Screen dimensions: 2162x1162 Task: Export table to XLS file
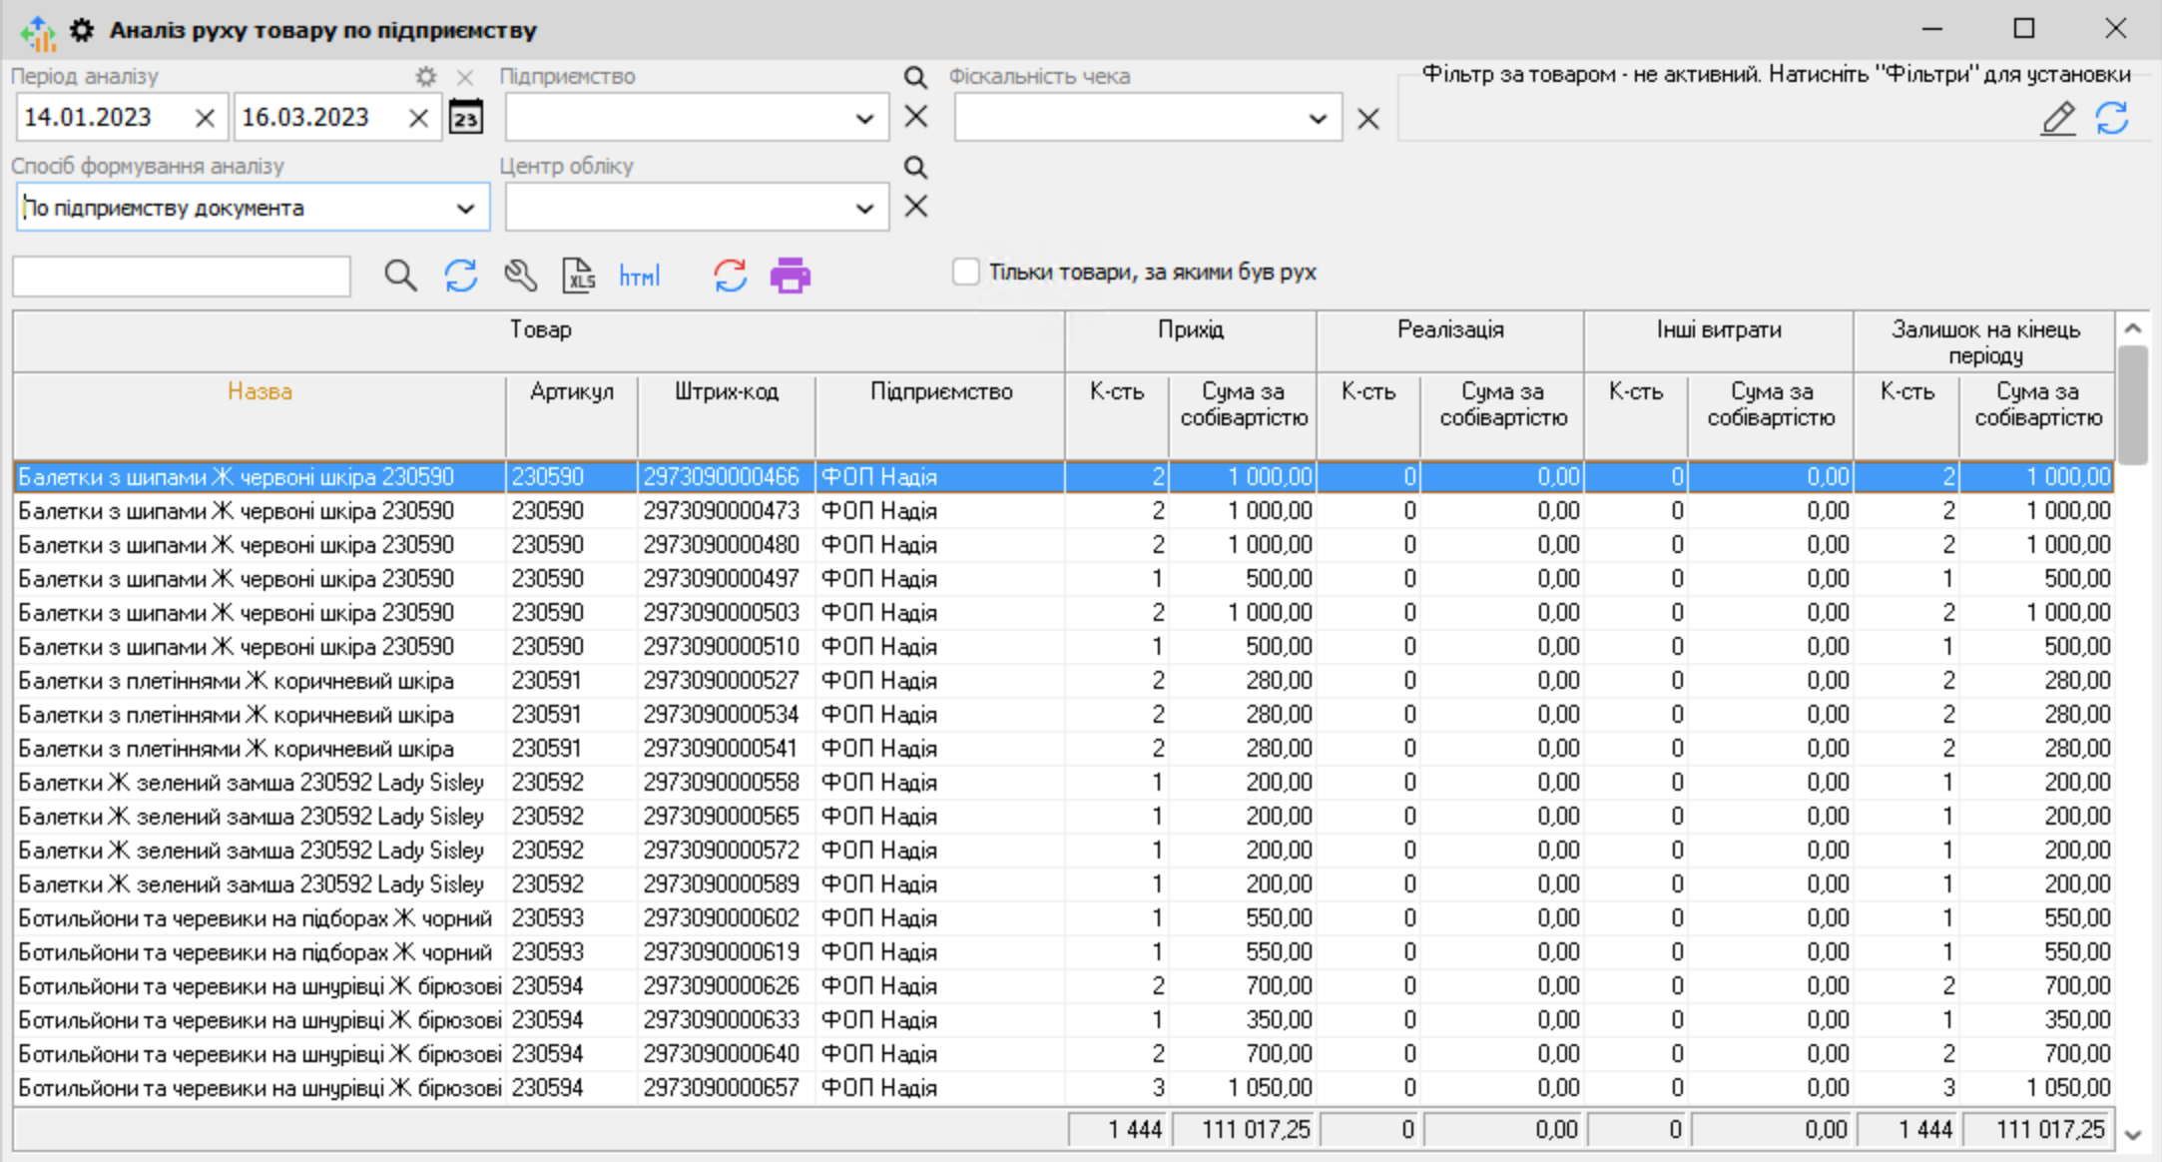click(x=579, y=276)
